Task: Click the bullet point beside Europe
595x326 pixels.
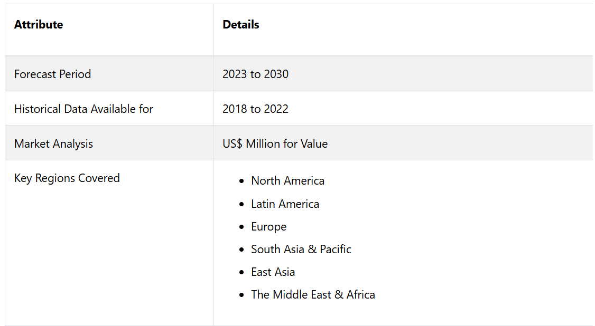Action: click(x=241, y=227)
